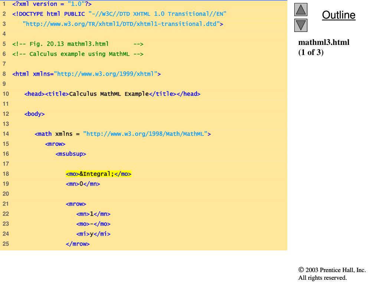Click the closing </mrow> tag on line 25
Viewport: 380px width, 285px height.
coord(78,244)
